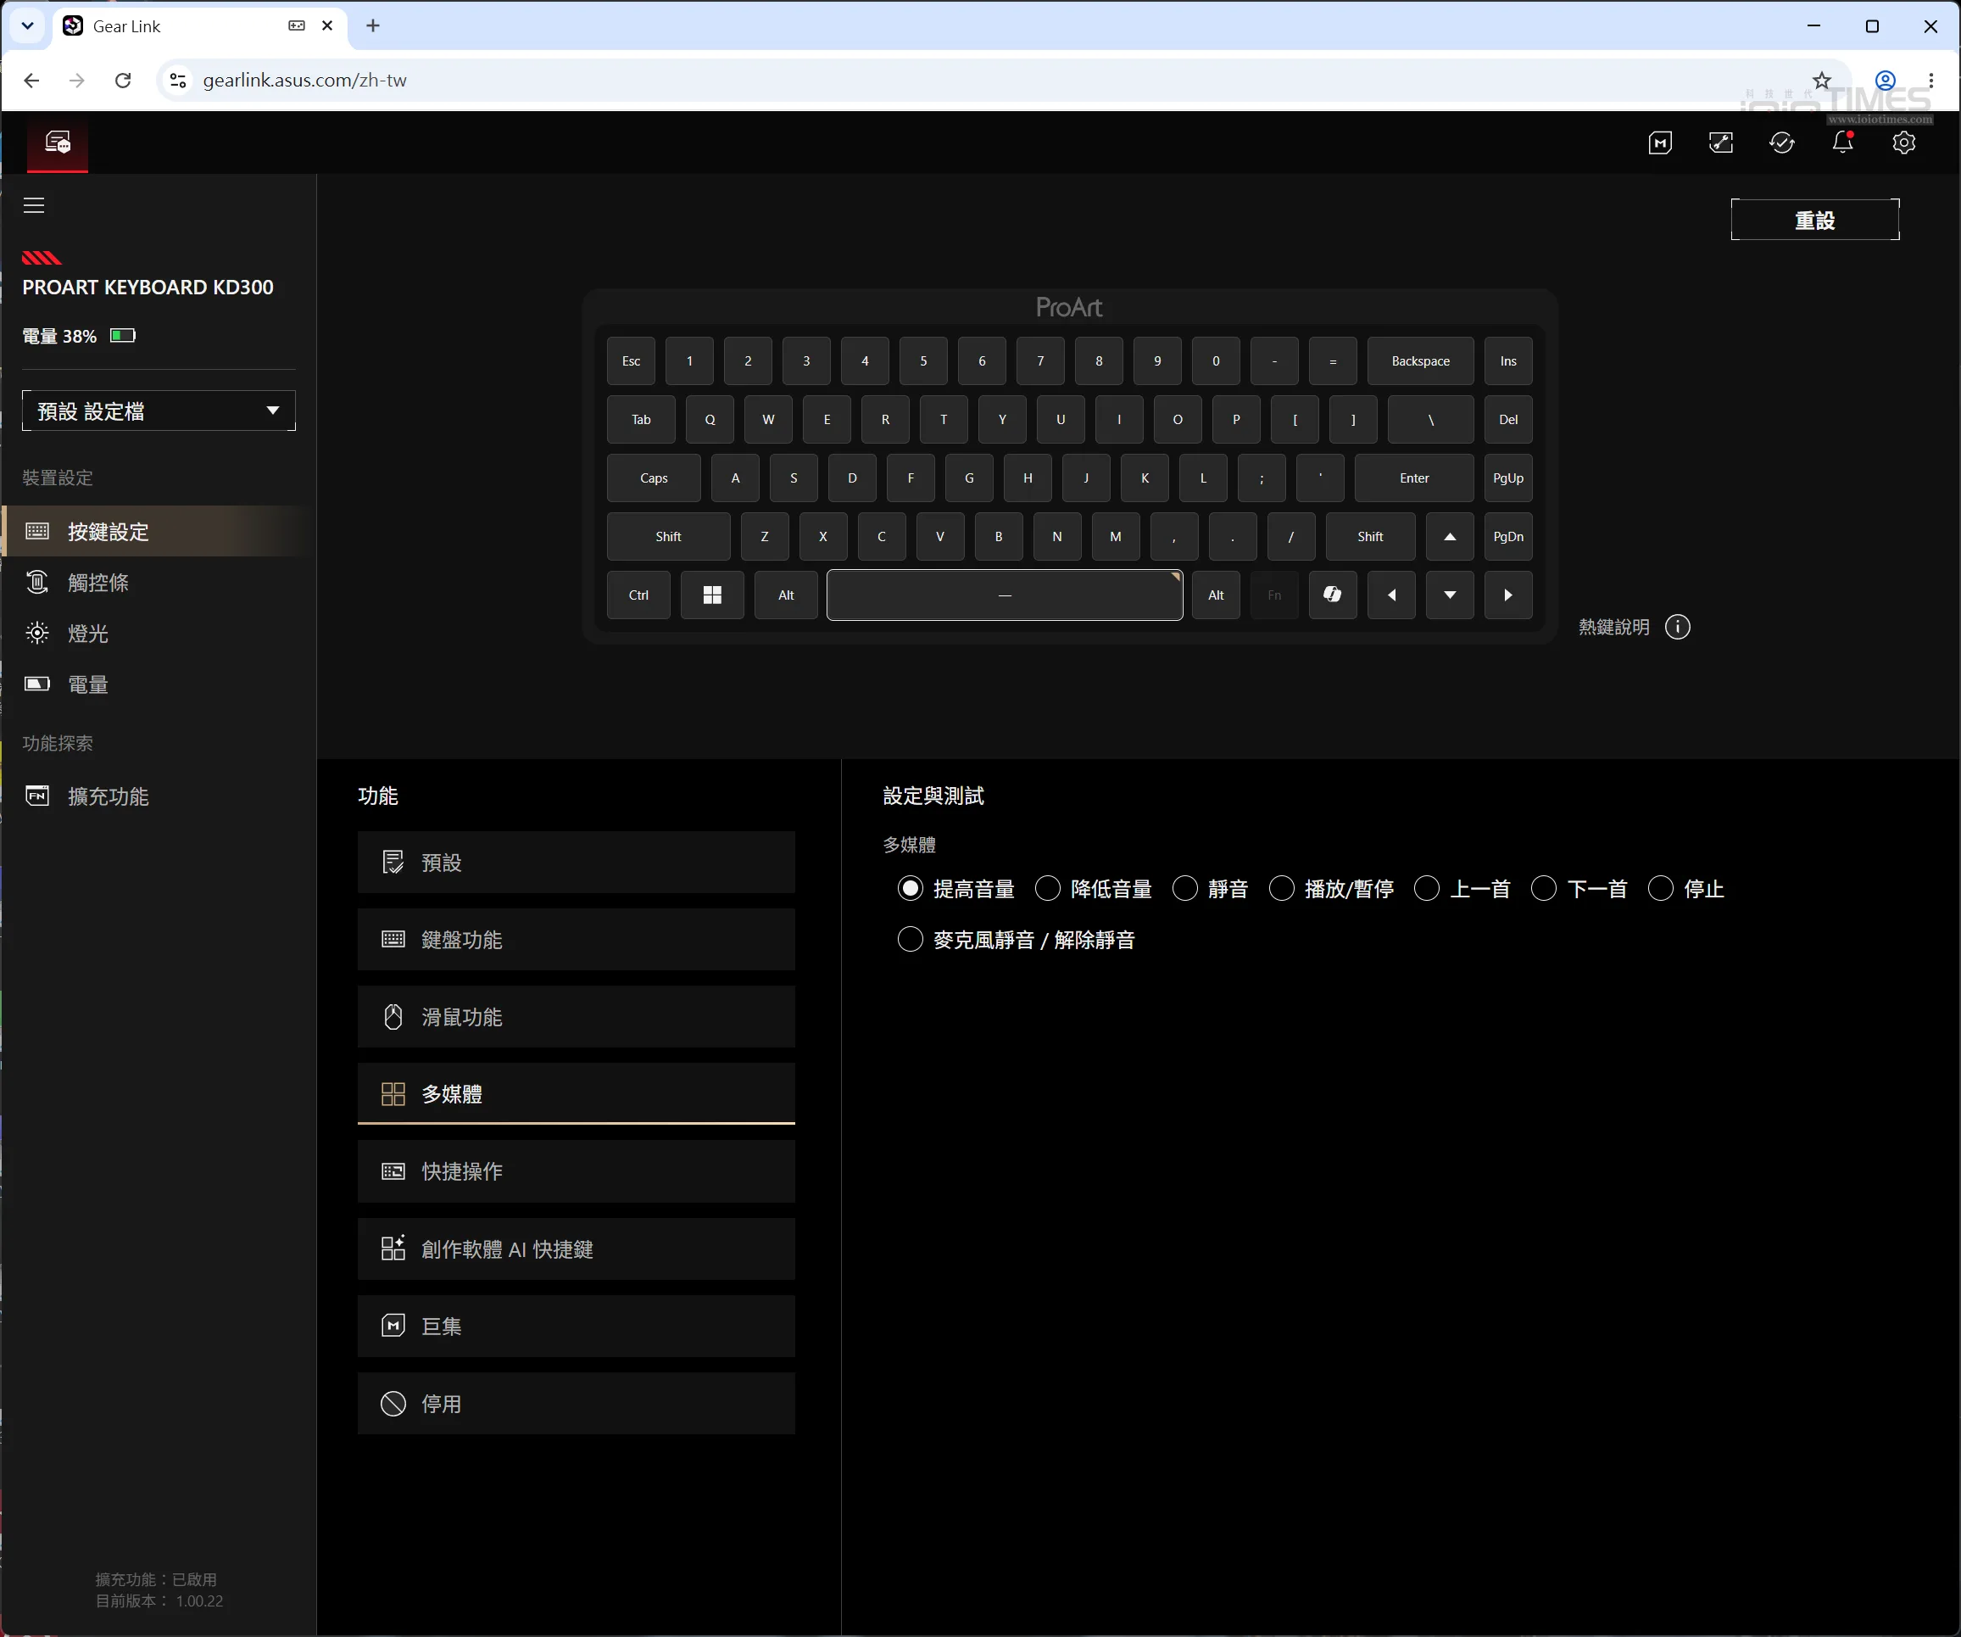Choose the 鍵盤功能 function category

tap(577, 940)
